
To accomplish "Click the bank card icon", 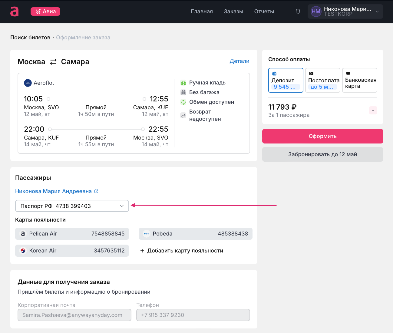I will click(x=348, y=73).
